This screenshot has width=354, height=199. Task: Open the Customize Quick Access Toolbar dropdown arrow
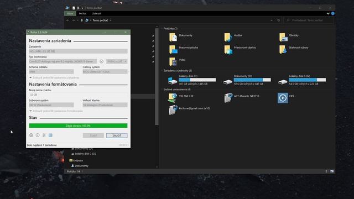82,8
